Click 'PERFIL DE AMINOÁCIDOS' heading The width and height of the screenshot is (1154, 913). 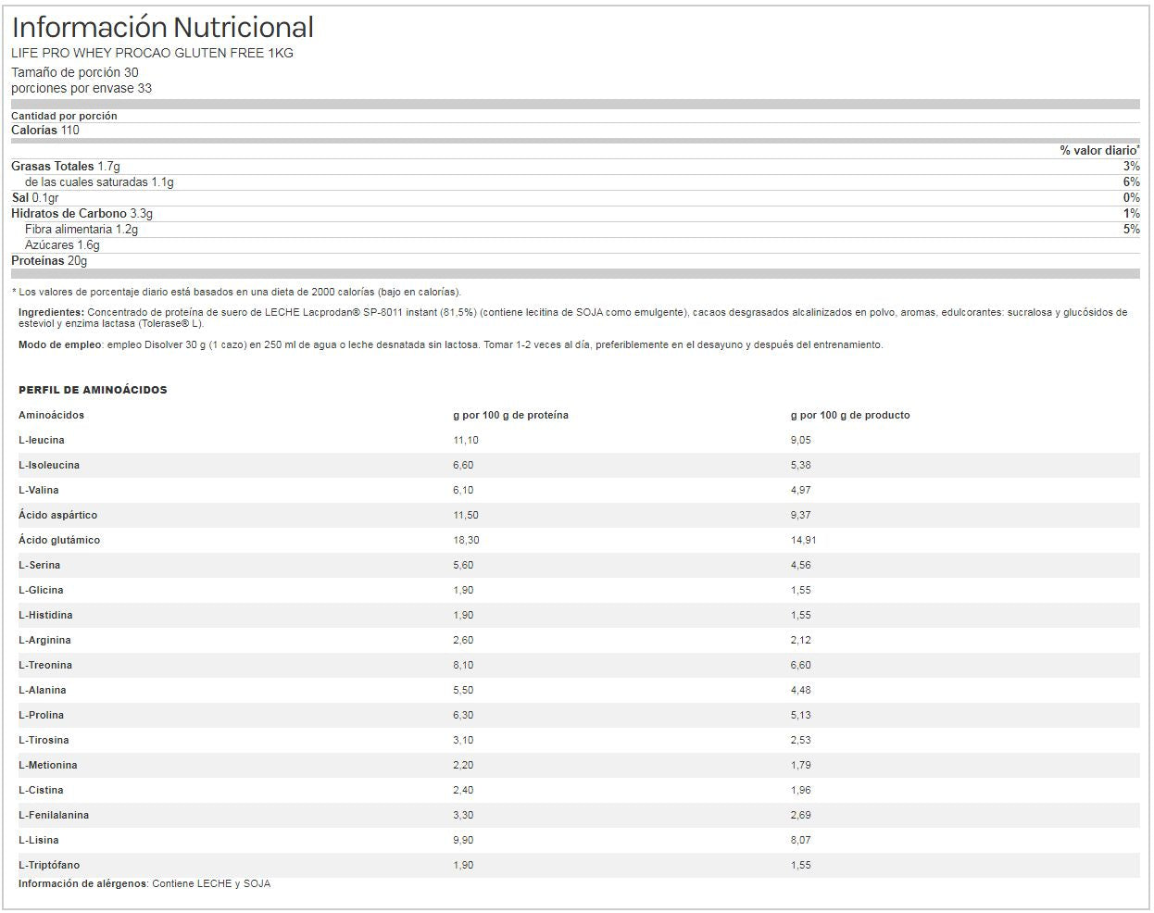pyautogui.click(x=93, y=390)
